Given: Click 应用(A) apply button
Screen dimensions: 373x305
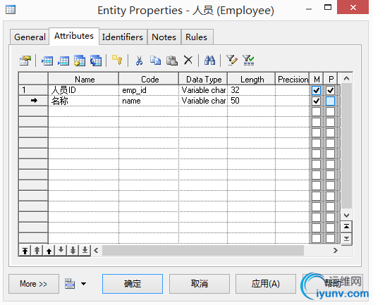Looking at the screenshot, I should pyautogui.click(x=266, y=284).
